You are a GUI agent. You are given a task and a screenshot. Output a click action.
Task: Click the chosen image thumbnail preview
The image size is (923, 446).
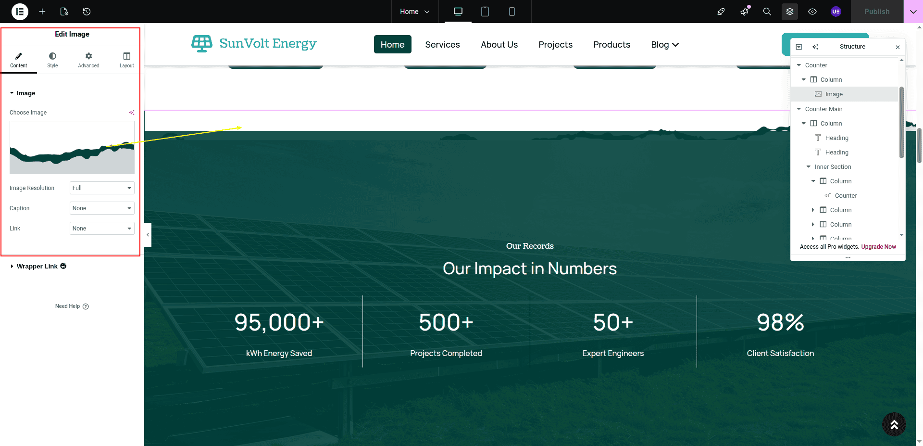[72, 147]
